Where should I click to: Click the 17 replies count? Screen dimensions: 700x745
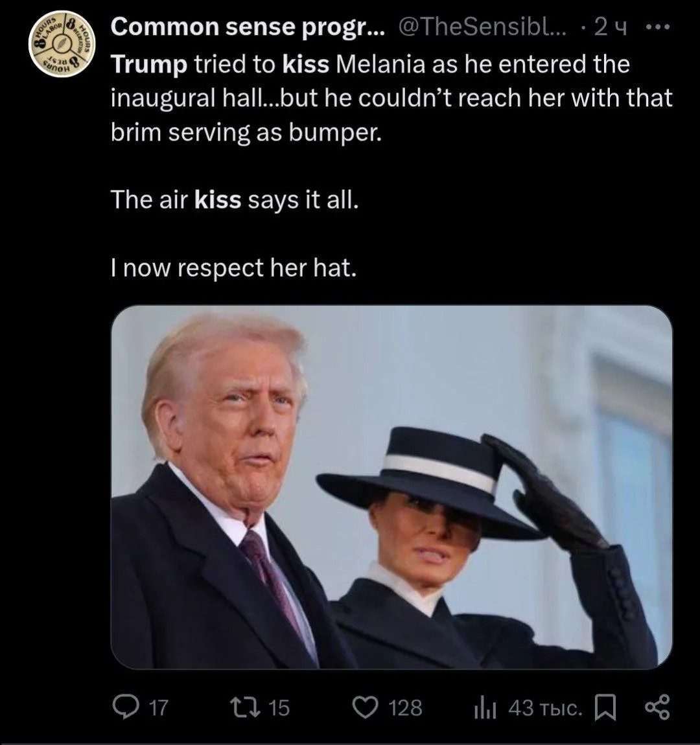pos(159,707)
